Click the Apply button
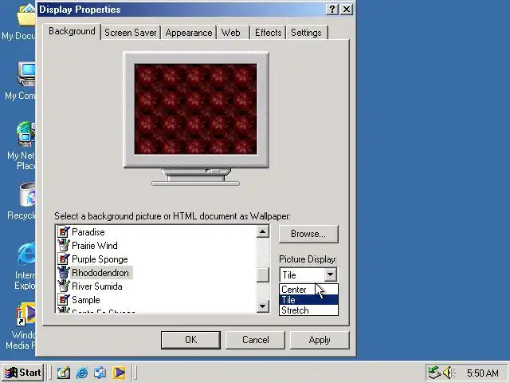Viewport: 510px width, 383px height. click(320, 340)
